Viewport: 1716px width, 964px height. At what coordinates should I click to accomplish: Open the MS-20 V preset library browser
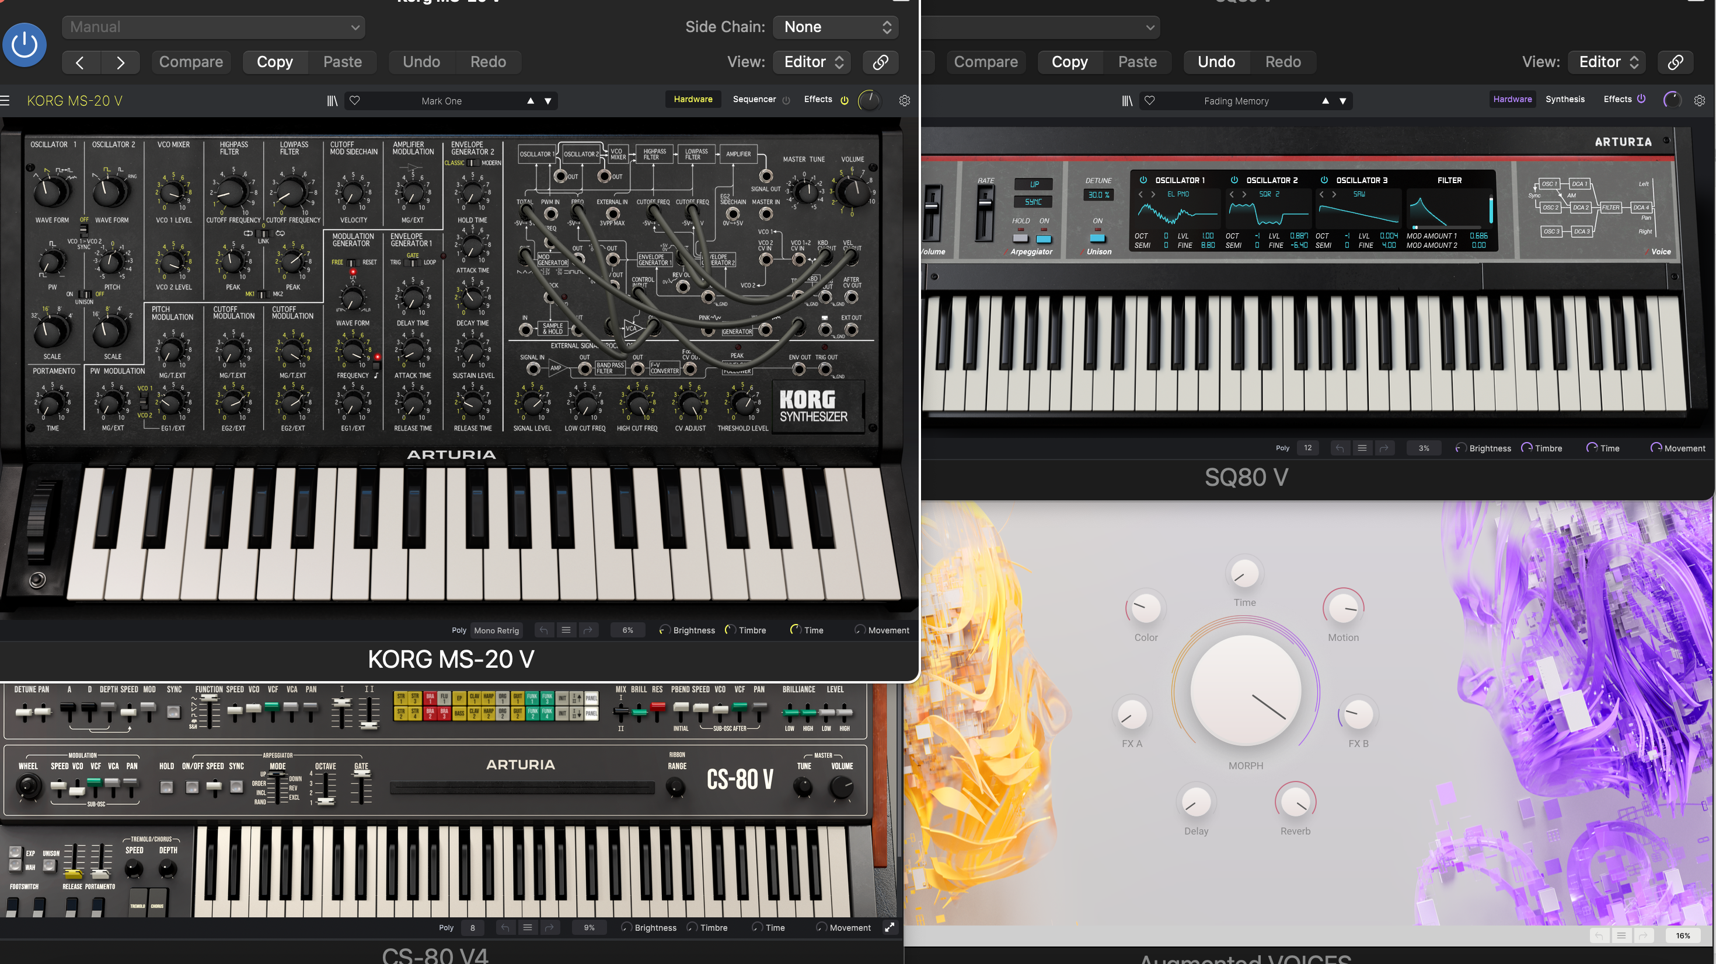click(x=332, y=100)
